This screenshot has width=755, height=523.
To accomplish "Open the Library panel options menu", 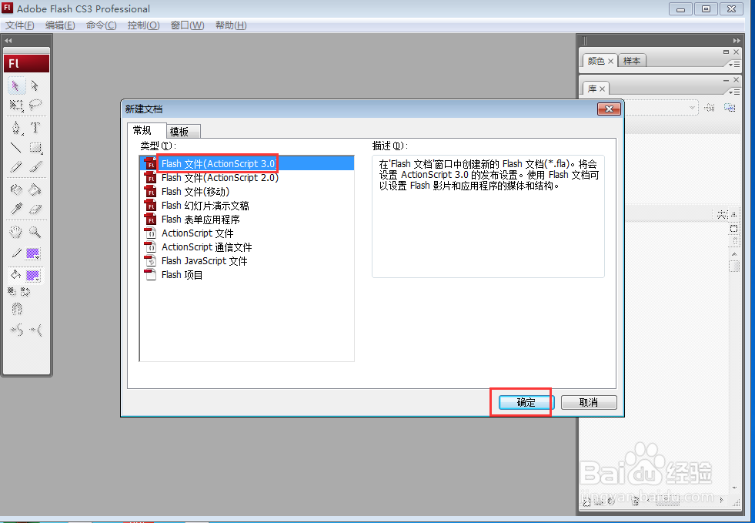I will pyautogui.click(x=734, y=92).
